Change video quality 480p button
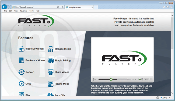The width and height of the screenshot is (175, 101). point(146,79)
